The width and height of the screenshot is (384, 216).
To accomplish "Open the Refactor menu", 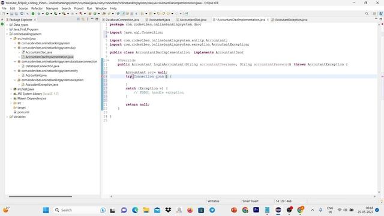I will pyautogui.click(x=37, y=8).
